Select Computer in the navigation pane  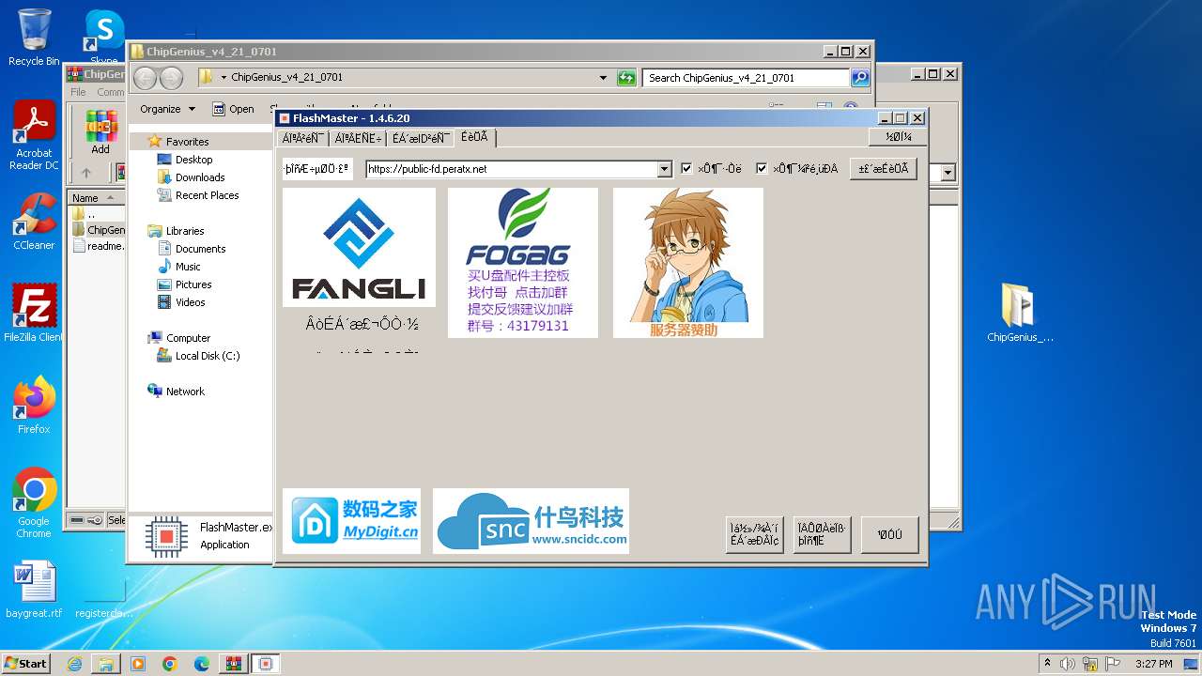[188, 338]
